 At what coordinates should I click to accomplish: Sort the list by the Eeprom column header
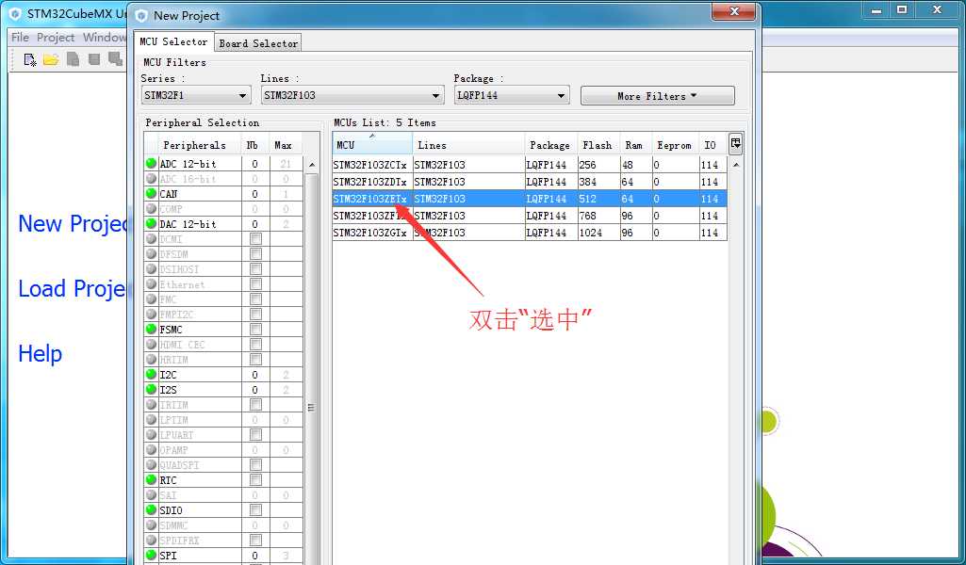coord(675,145)
